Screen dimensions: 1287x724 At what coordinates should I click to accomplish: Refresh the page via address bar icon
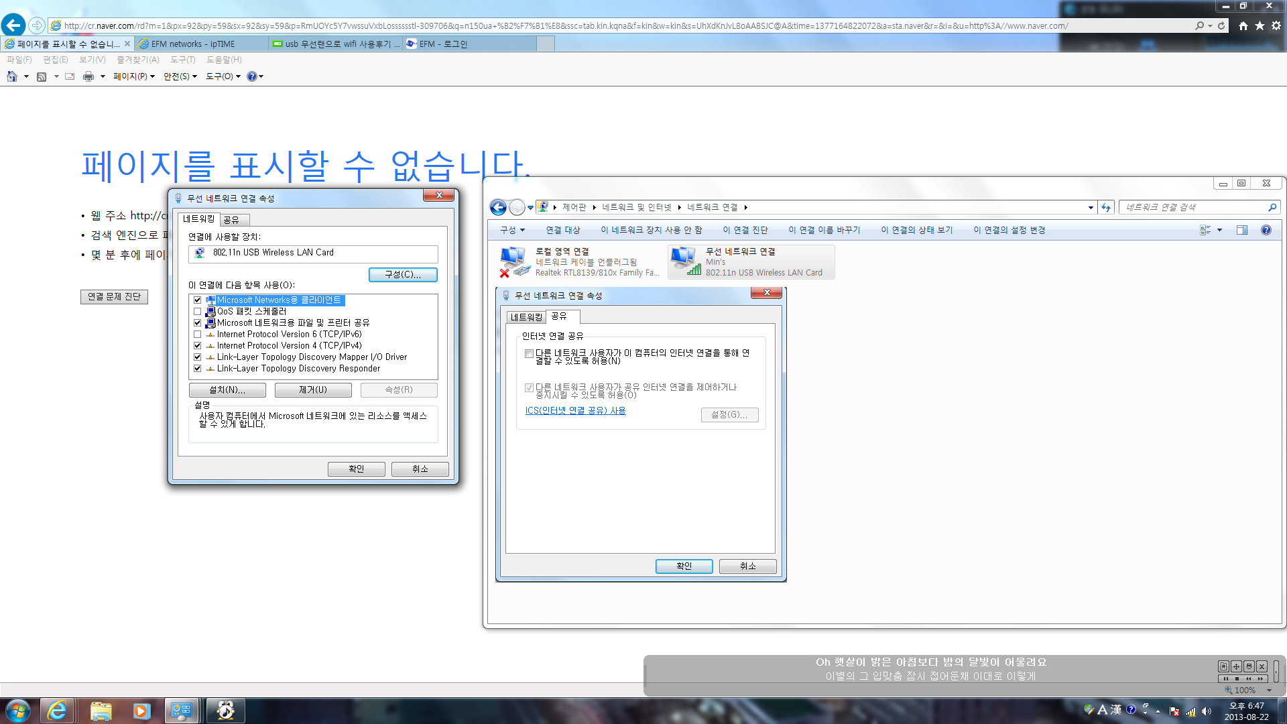pyautogui.click(x=1221, y=25)
